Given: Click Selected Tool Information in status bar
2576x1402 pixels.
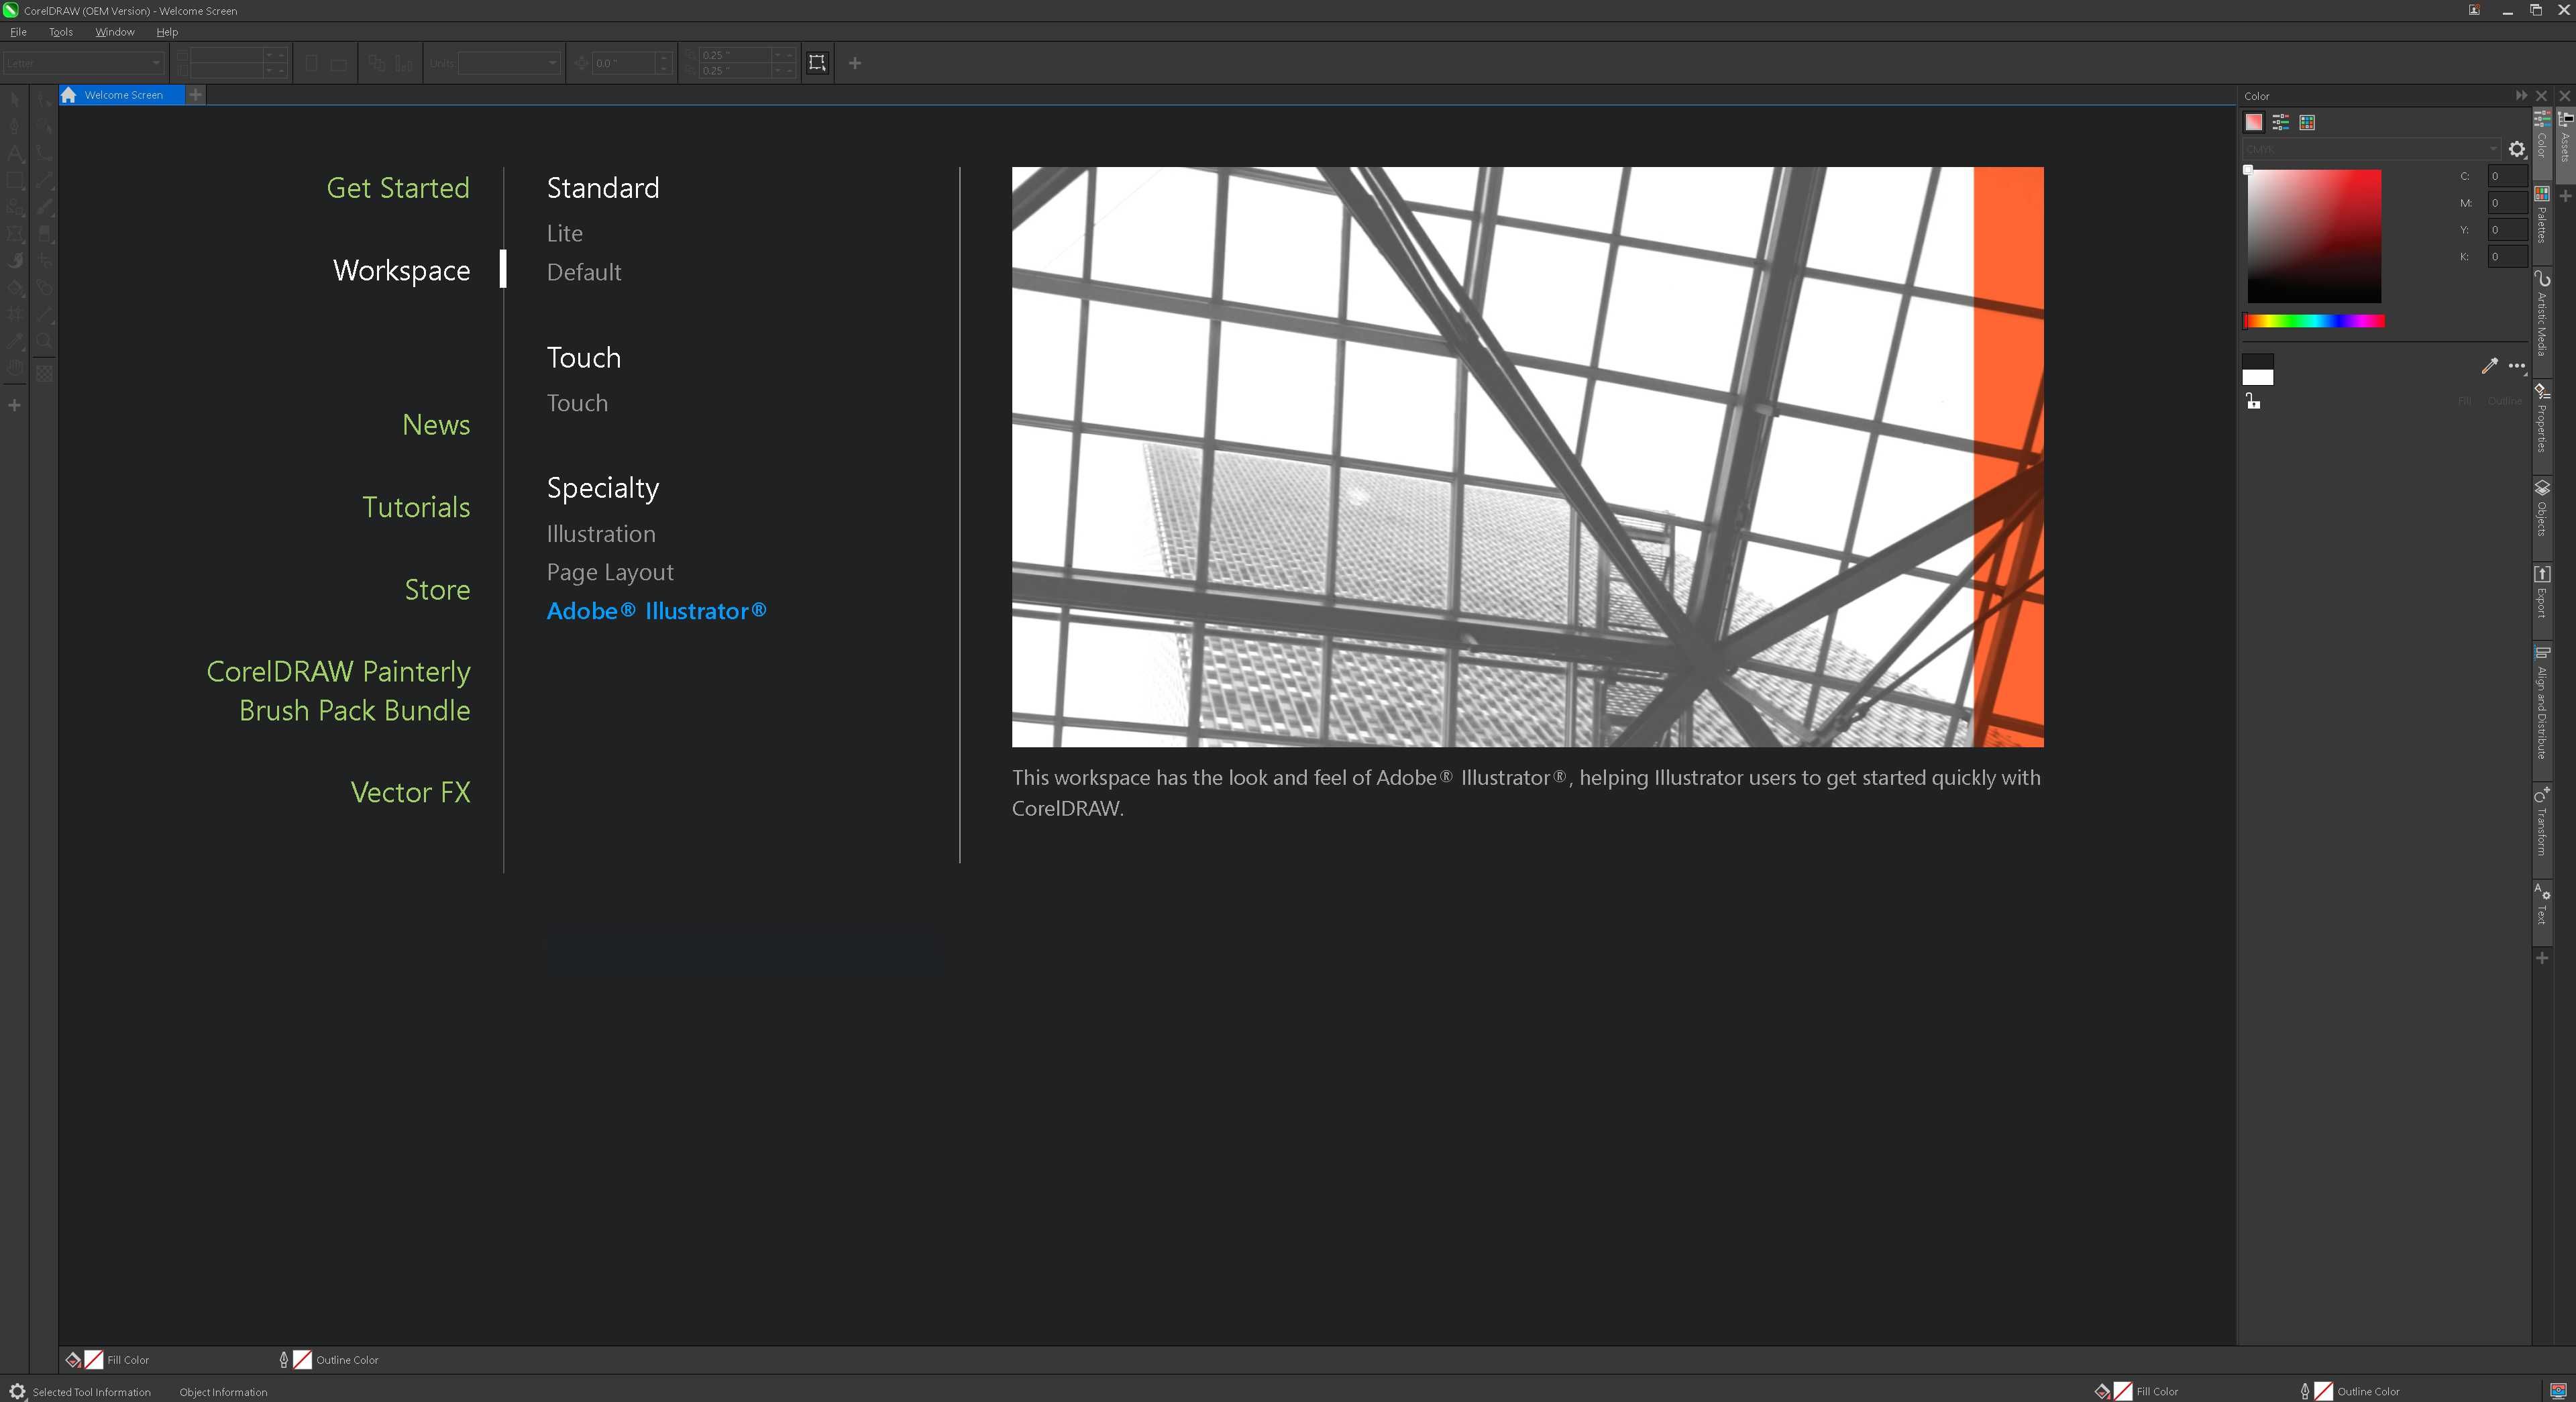Looking at the screenshot, I should 91,1392.
